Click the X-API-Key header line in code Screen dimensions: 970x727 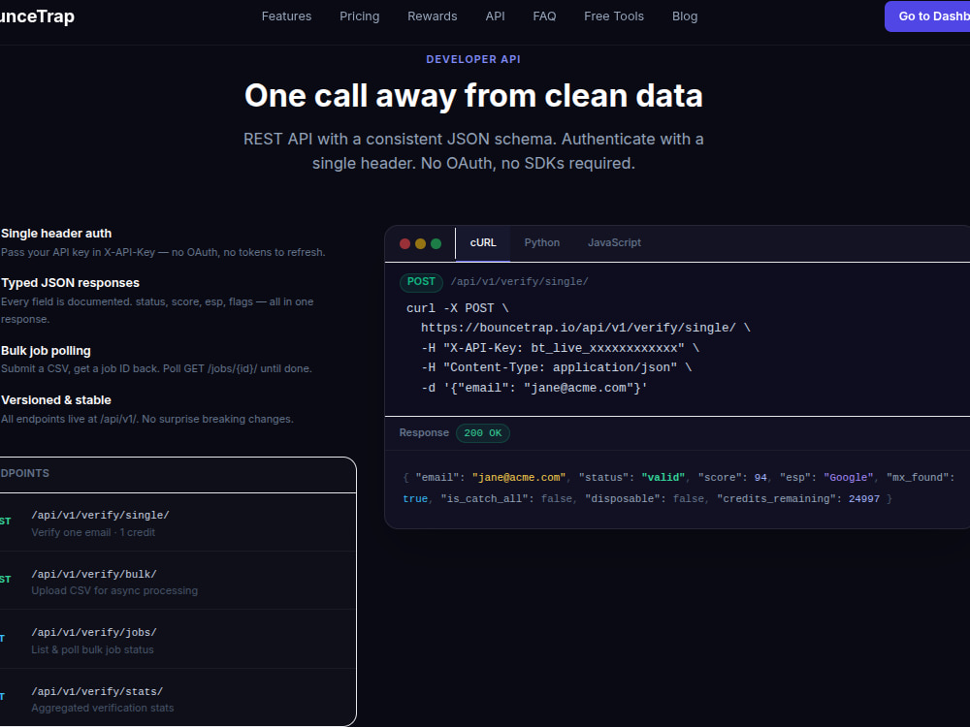560,348
